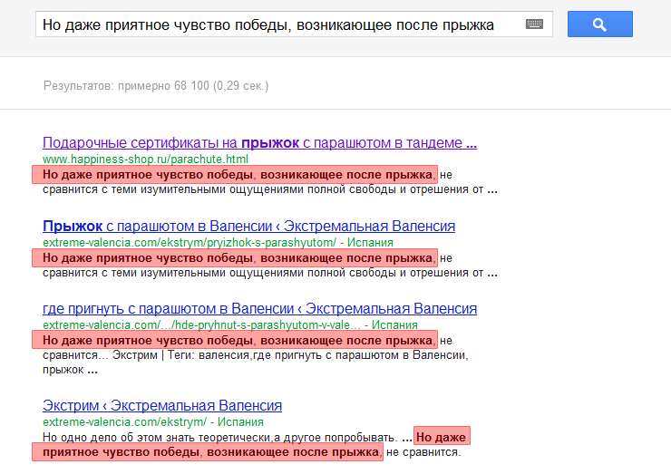Screen dimensions: 671x474
Task: Click highlighted snippet under "где пригнуть" result
Action: click(234, 341)
